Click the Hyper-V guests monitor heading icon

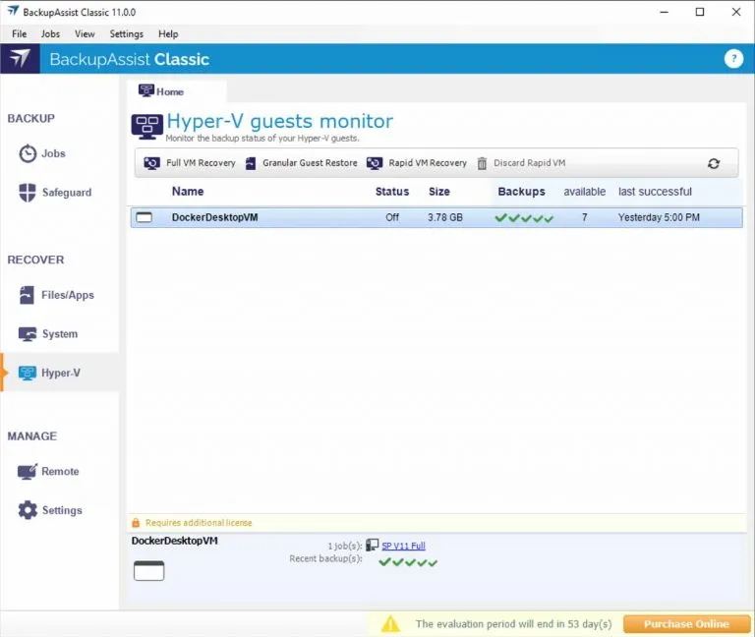147,127
